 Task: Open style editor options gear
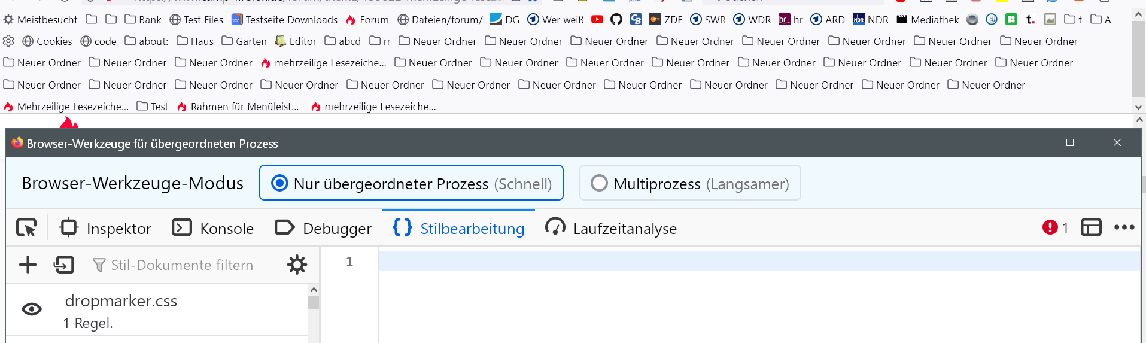tap(297, 265)
